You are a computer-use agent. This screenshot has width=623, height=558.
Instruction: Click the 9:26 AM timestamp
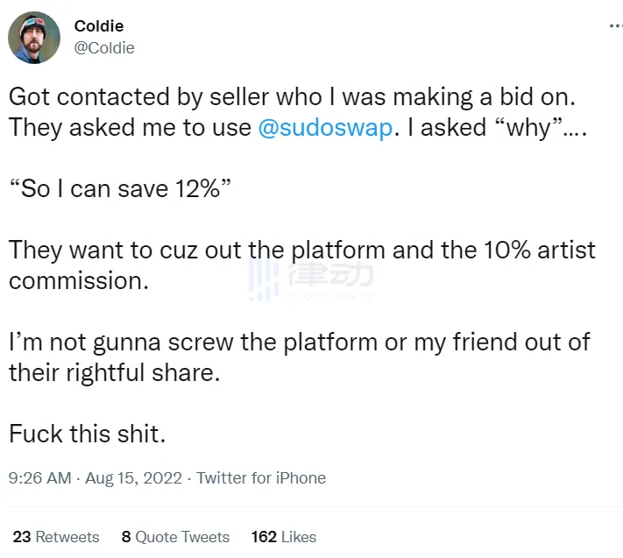39,478
